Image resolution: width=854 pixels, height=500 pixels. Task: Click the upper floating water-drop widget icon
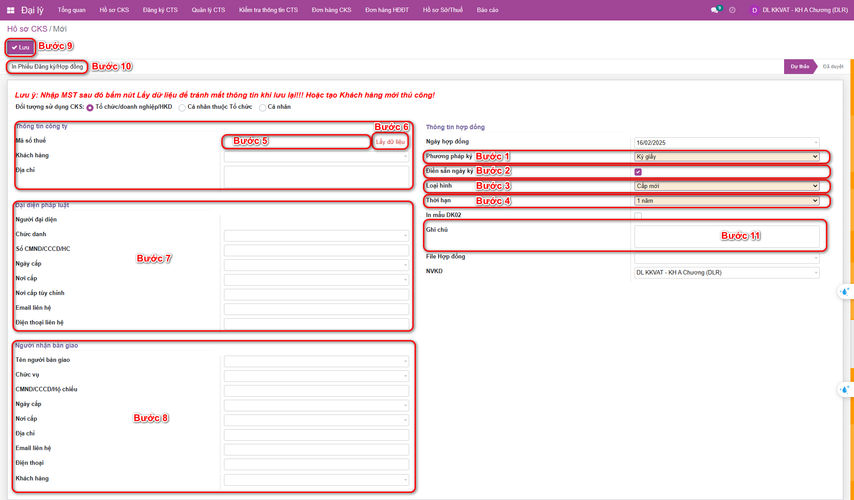pyautogui.click(x=844, y=292)
